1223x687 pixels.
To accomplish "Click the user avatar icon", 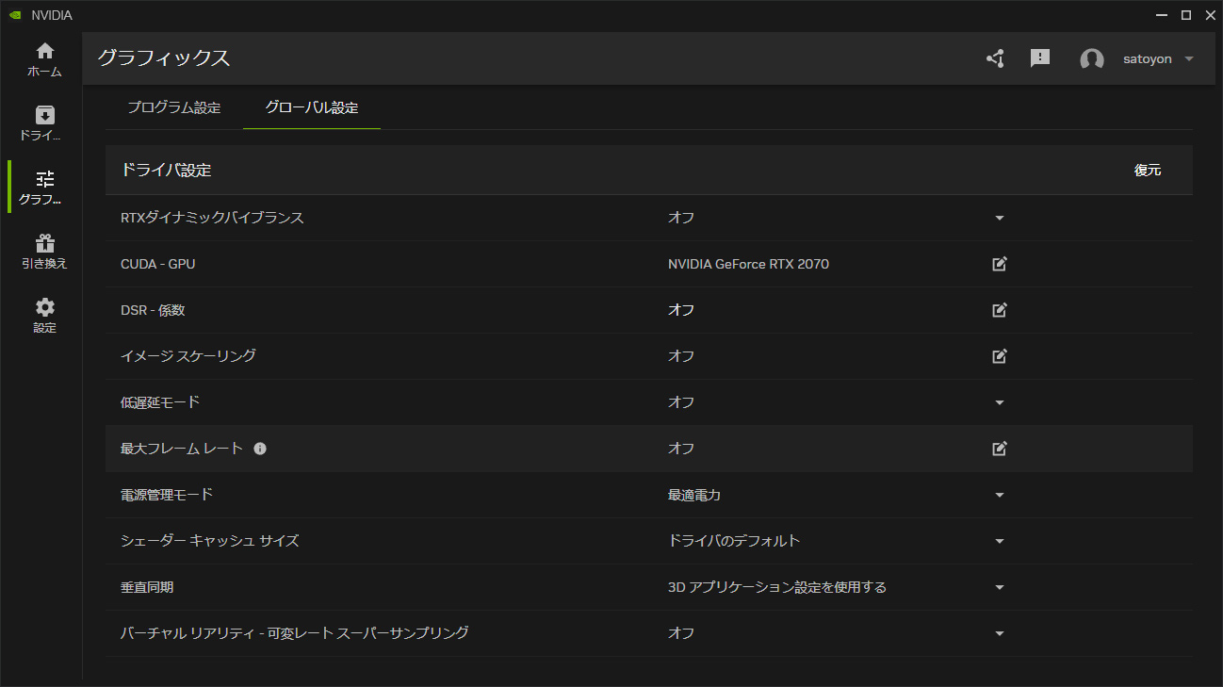I will pos(1092,59).
